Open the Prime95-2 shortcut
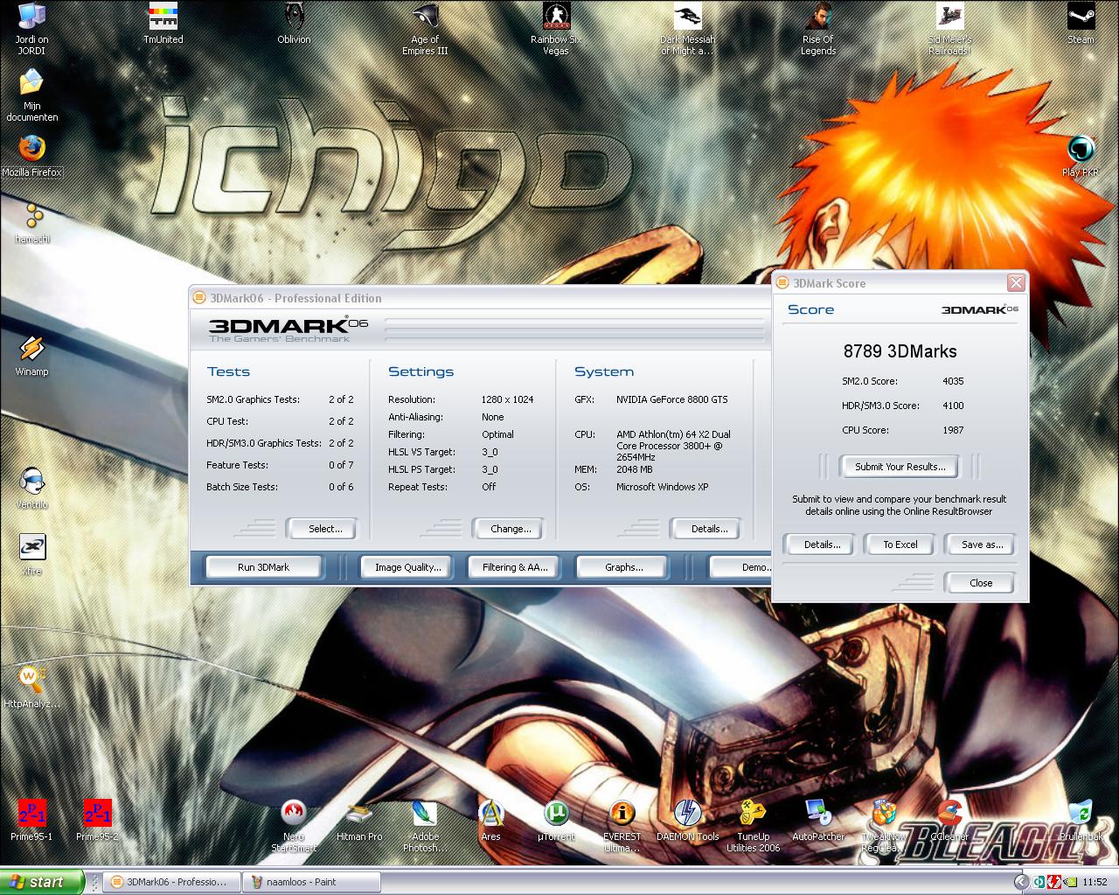Viewport: 1119px width, 895px height. pyautogui.click(x=97, y=821)
